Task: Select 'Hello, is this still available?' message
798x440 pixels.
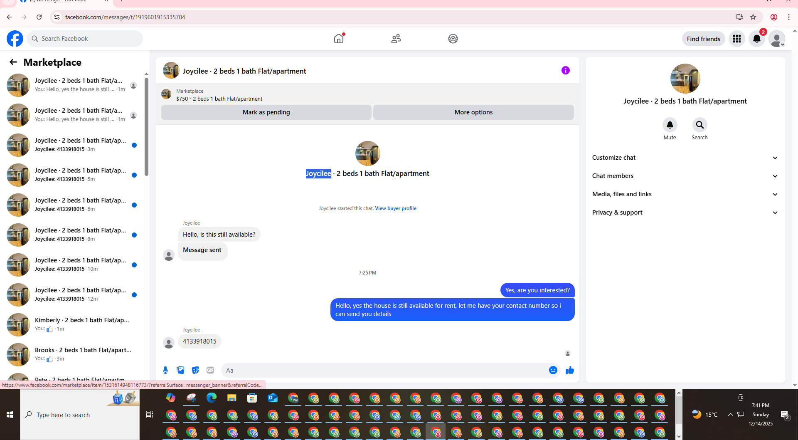Action: point(219,235)
